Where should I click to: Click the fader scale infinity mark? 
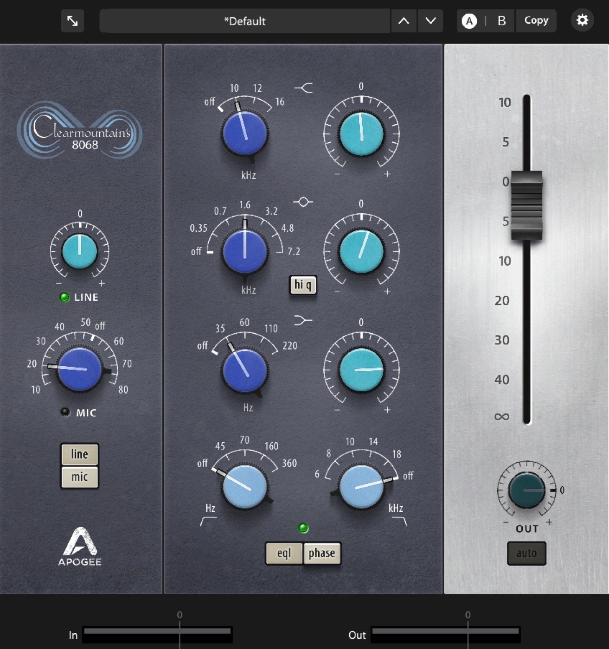[502, 417]
